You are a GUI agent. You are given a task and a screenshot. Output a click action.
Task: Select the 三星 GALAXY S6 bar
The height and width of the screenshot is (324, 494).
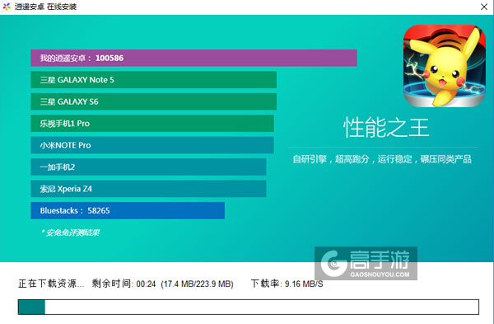click(x=154, y=101)
